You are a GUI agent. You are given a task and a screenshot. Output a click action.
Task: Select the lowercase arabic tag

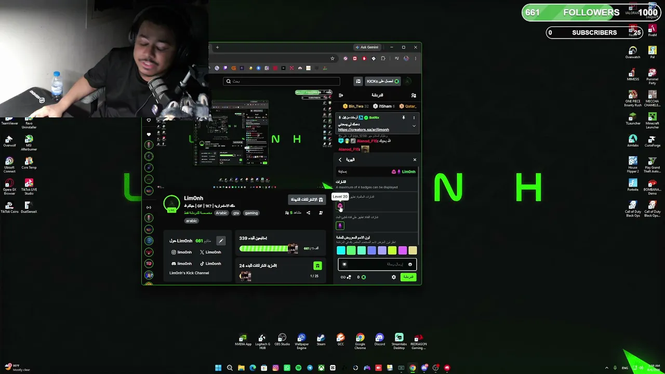pyautogui.click(x=192, y=221)
